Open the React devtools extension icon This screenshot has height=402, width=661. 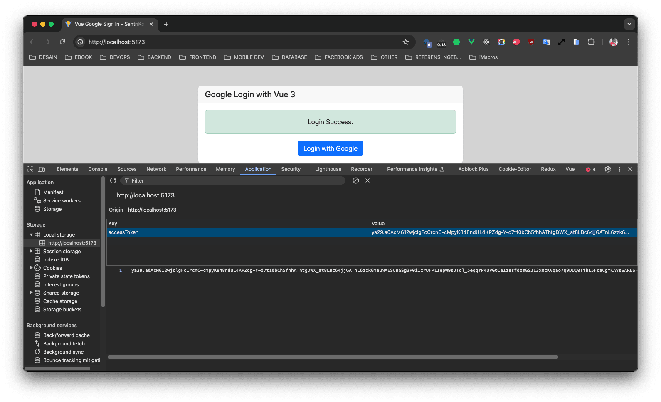(486, 42)
